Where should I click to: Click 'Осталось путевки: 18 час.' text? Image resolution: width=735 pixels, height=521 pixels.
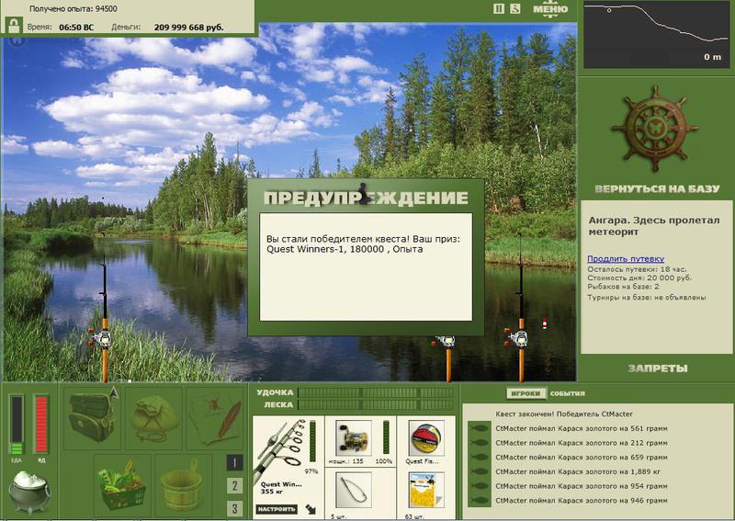[x=637, y=269]
